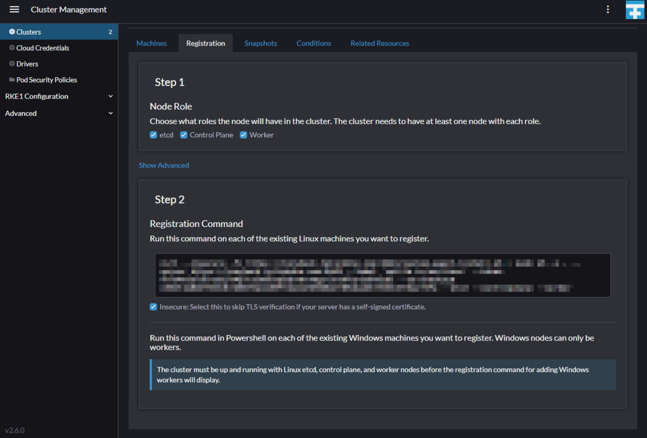Open the three-dot options menu
647x438 pixels.
point(608,9)
